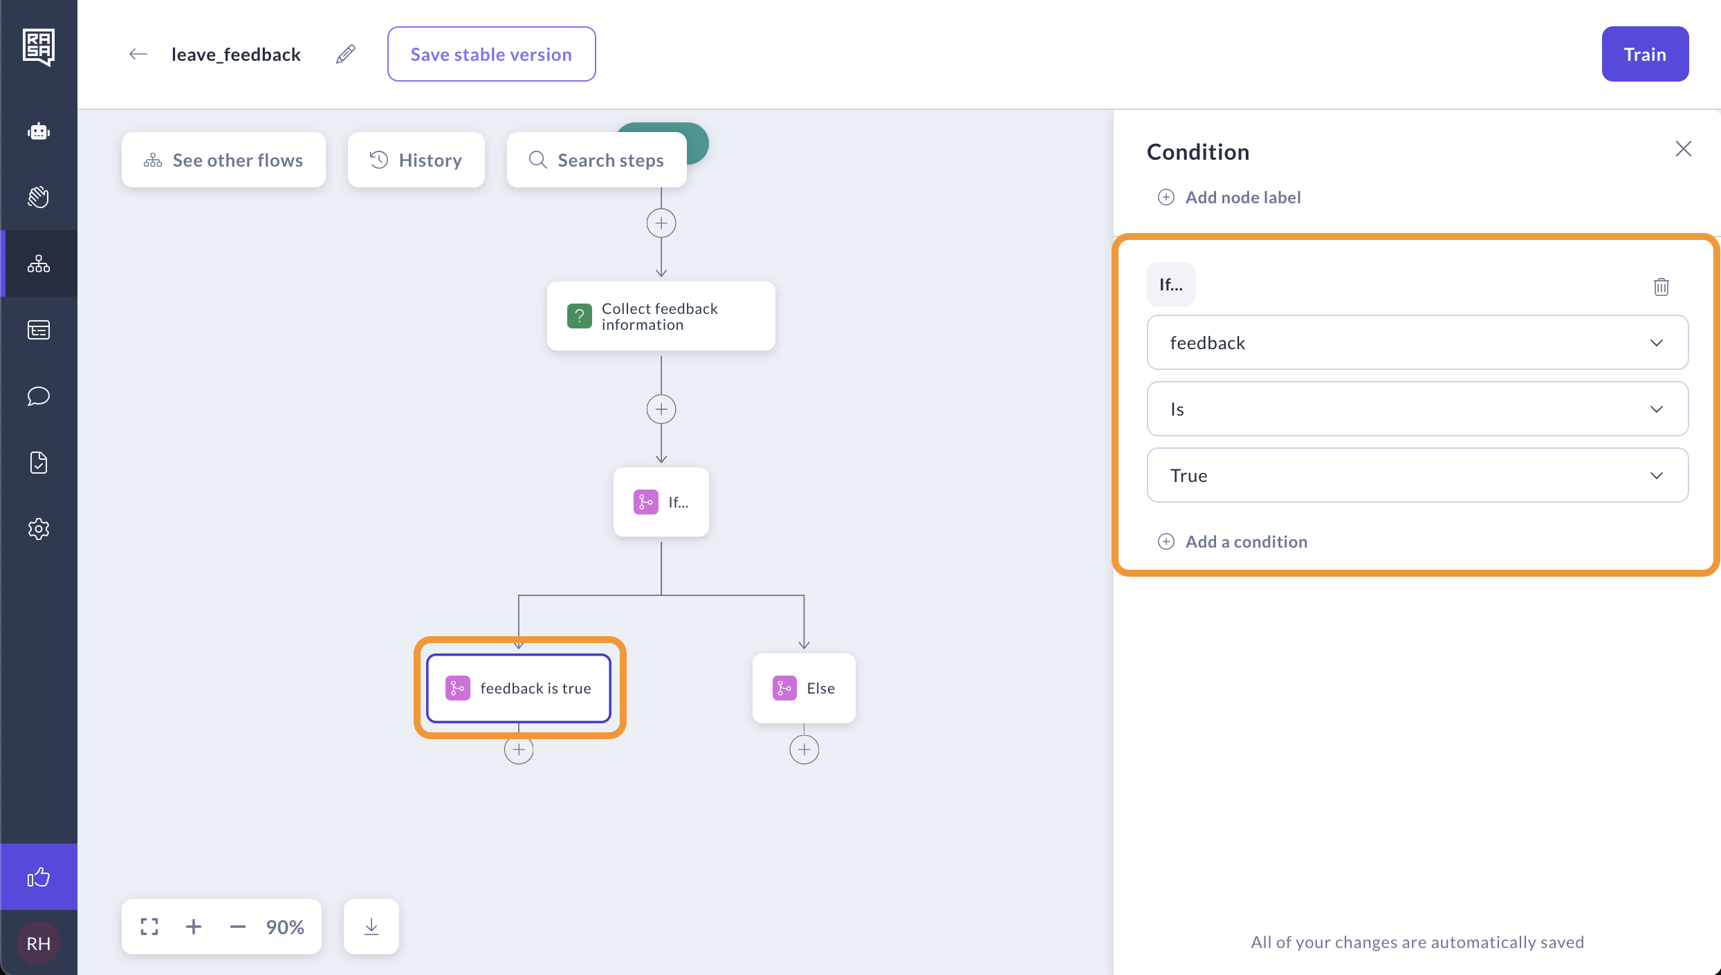Select the Else branch node
Viewport: 1721px width, 975px height.
click(804, 688)
